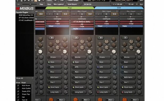
Task: Select the blue GTR group tab
Action: 119,8
